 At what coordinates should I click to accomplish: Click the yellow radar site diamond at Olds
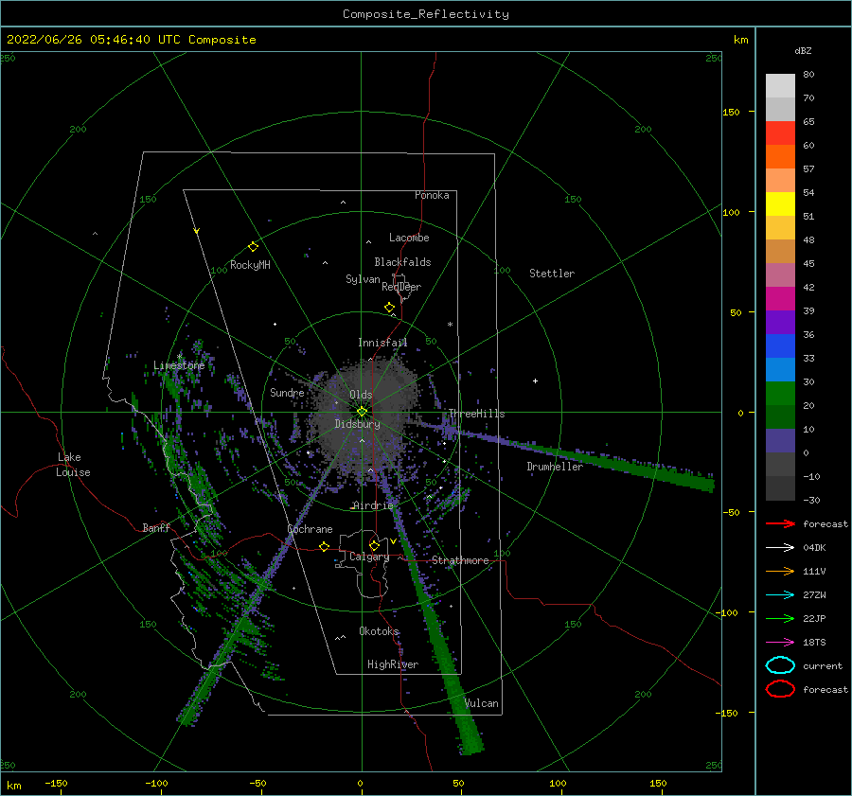coord(362,412)
